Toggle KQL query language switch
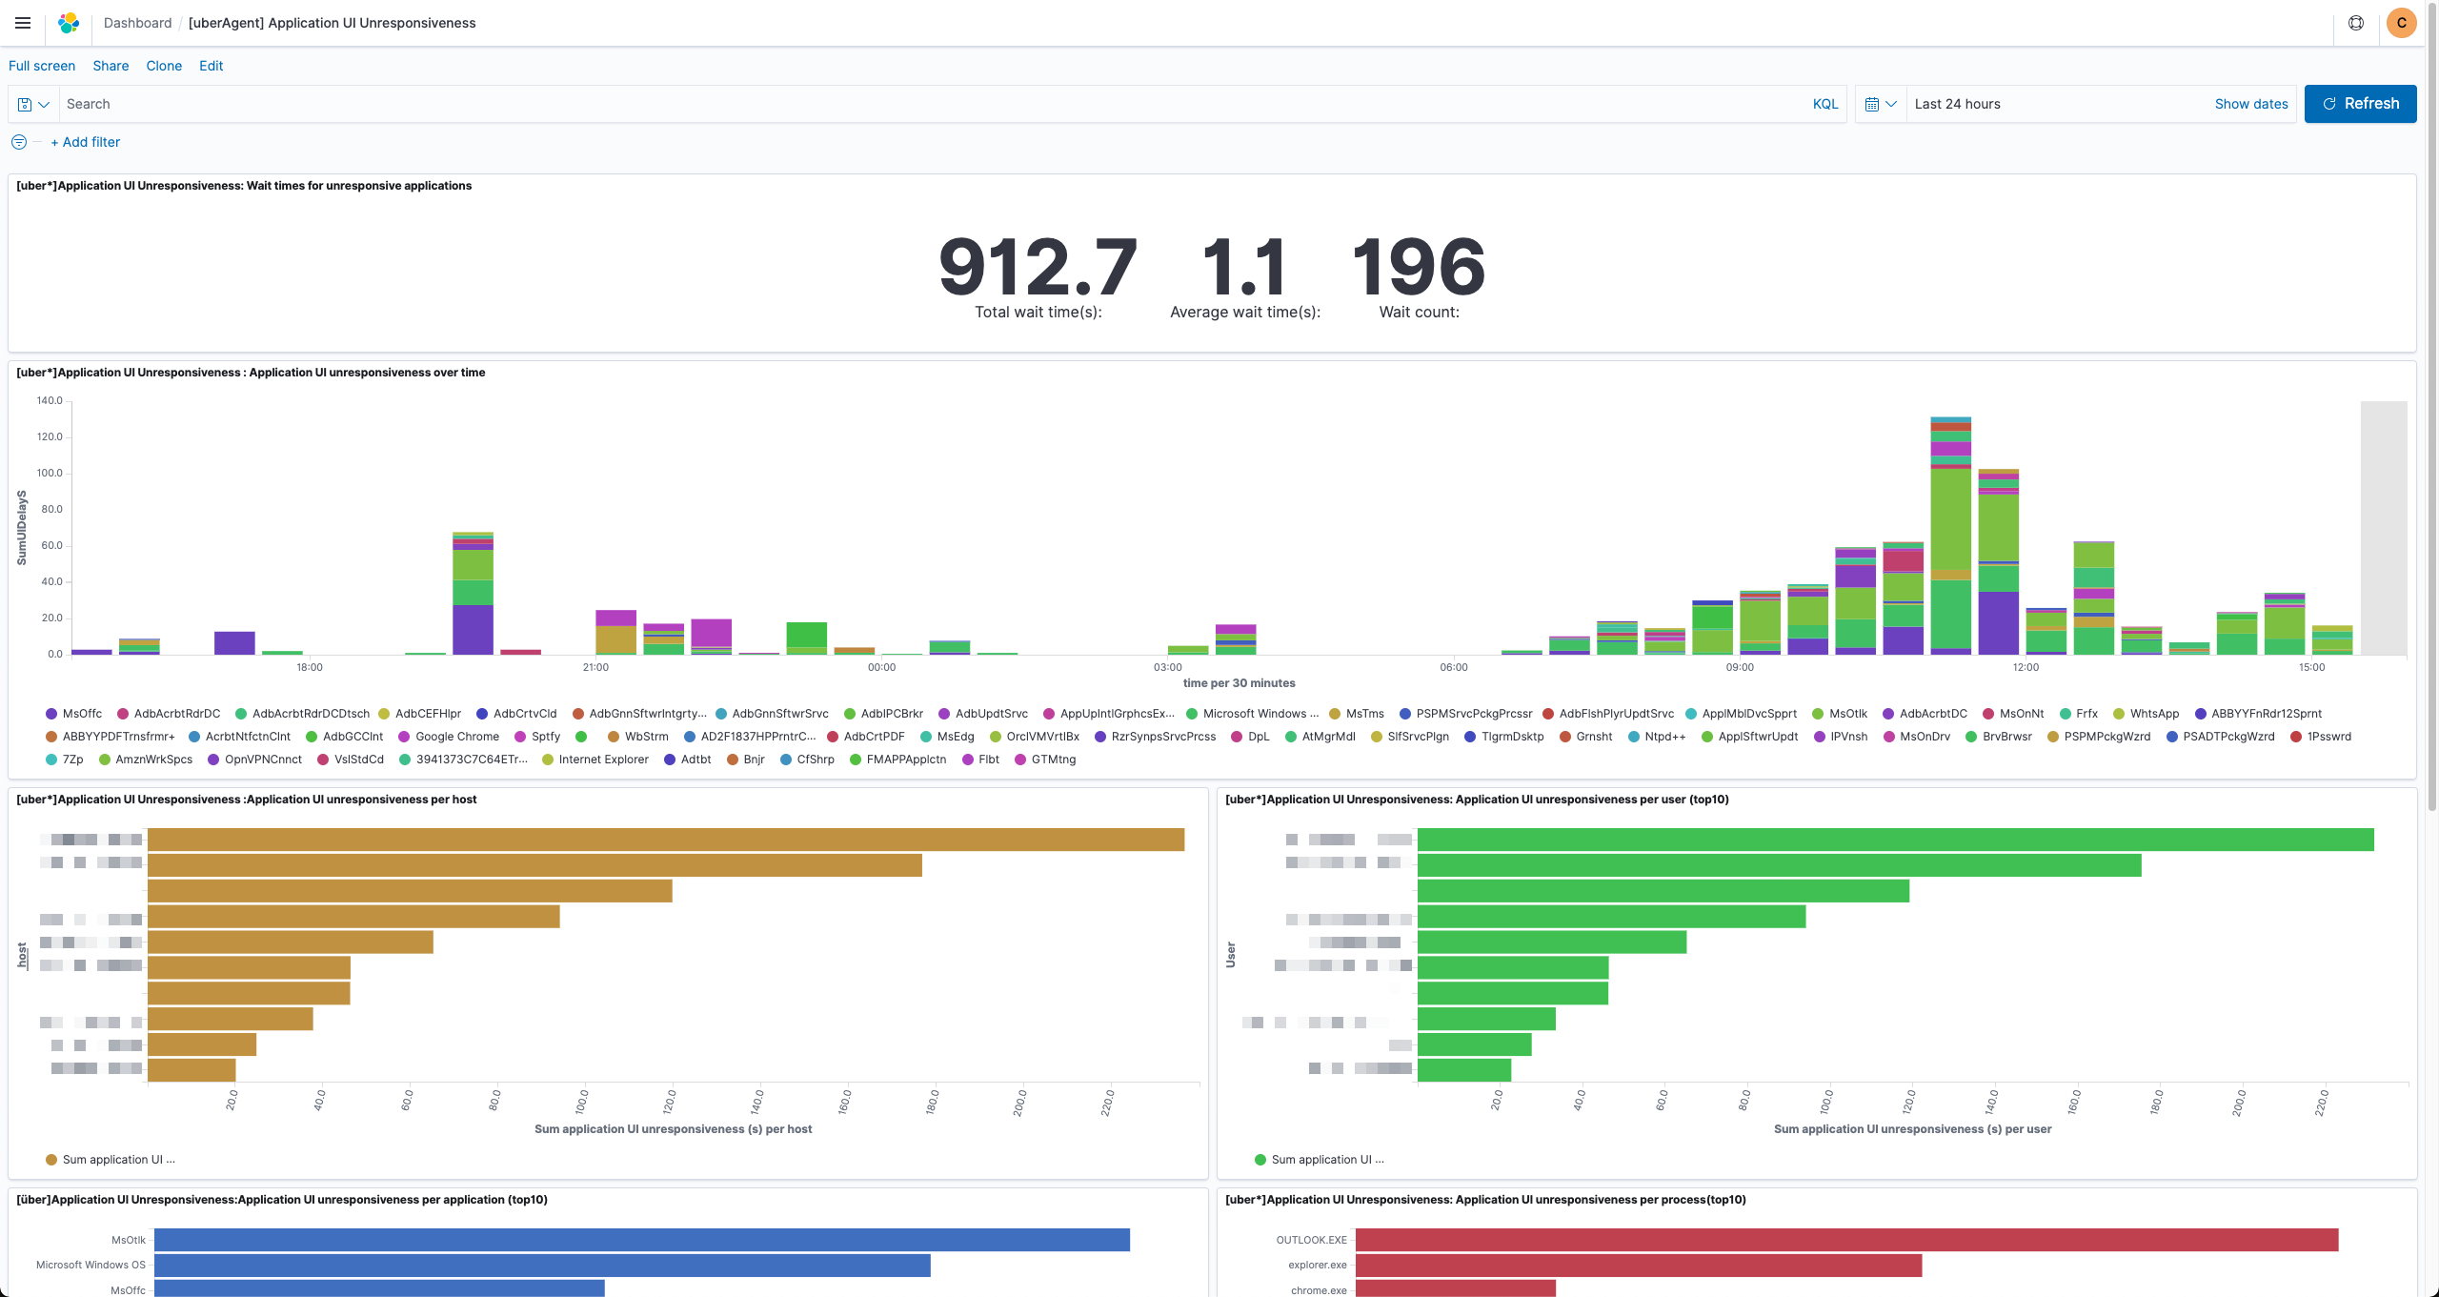This screenshot has height=1297, width=2439. tap(1824, 104)
